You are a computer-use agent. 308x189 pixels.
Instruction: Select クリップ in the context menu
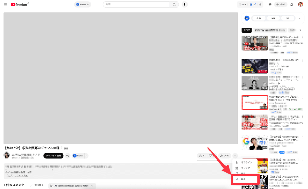245,168
